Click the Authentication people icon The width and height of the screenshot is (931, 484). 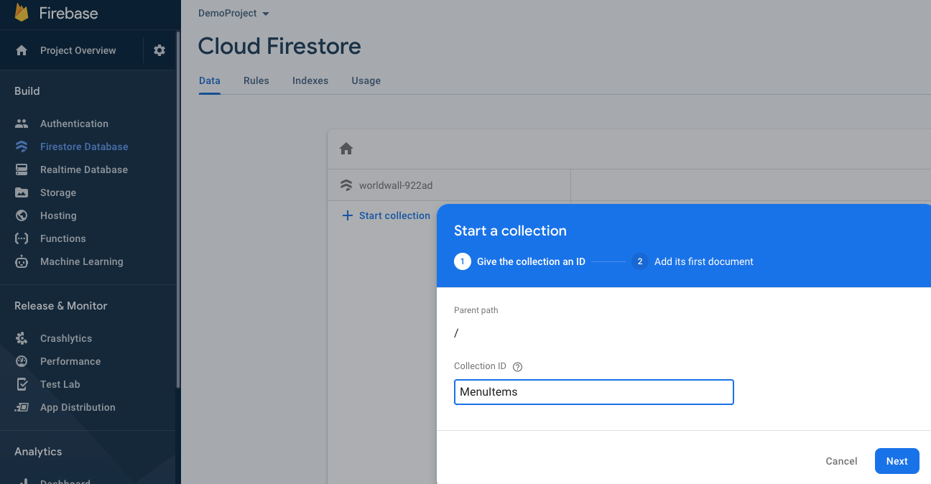coord(22,124)
